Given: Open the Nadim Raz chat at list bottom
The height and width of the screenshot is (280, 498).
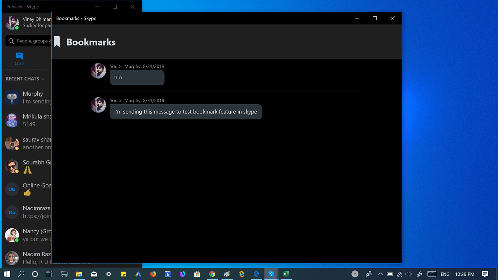Looking at the screenshot, I should 27,257.
